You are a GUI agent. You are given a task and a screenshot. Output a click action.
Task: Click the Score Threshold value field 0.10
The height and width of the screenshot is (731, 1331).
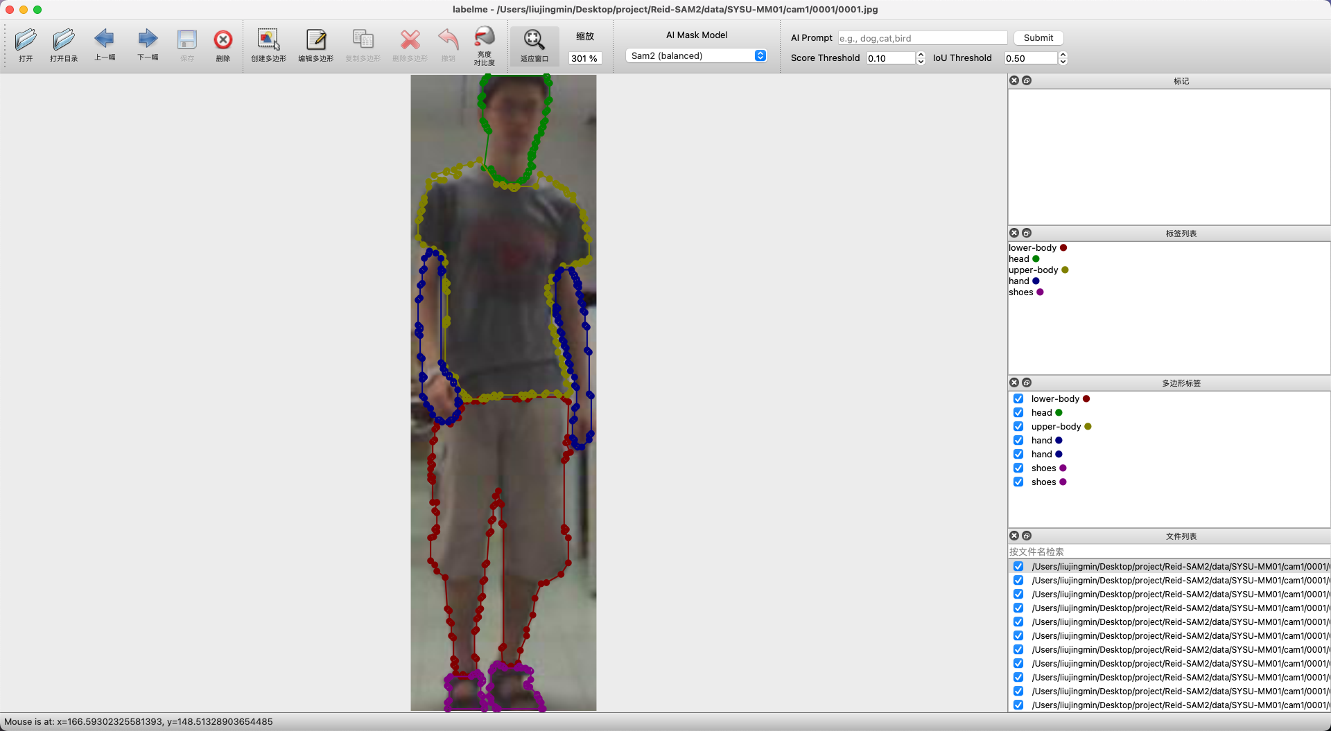click(891, 58)
